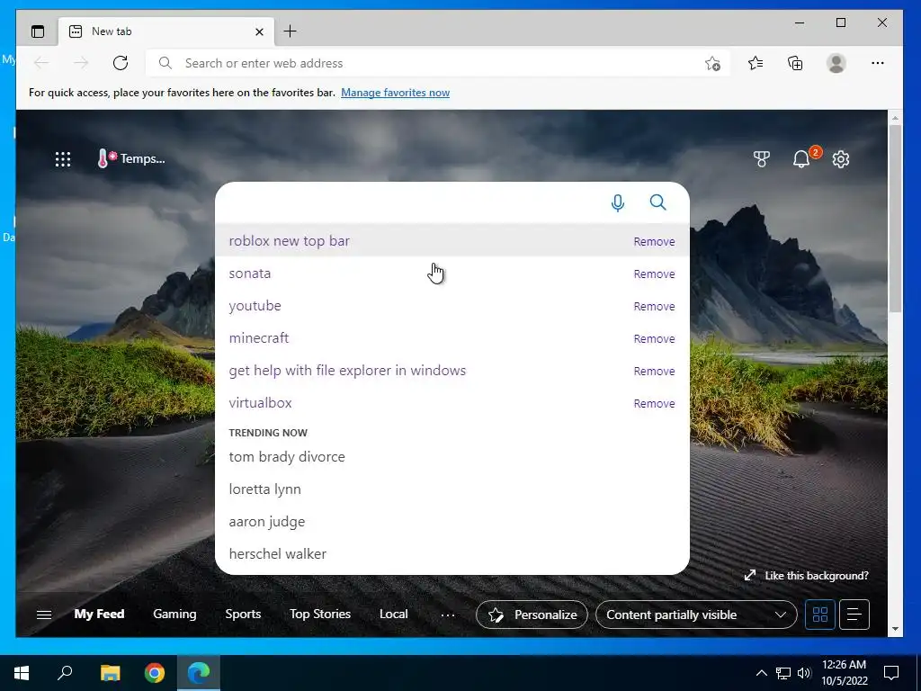This screenshot has height=691, width=921.
Task: Remove 'minecraft' from search history
Action: tap(654, 338)
